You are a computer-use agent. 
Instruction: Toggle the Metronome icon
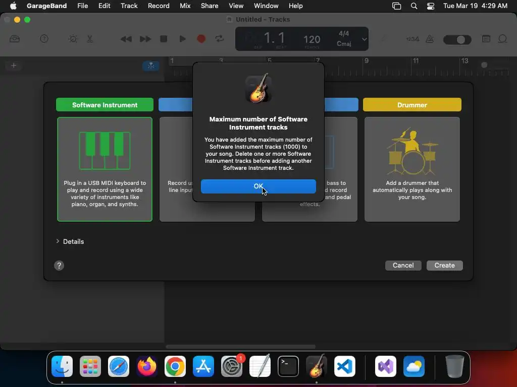pyautogui.click(x=430, y=39)
